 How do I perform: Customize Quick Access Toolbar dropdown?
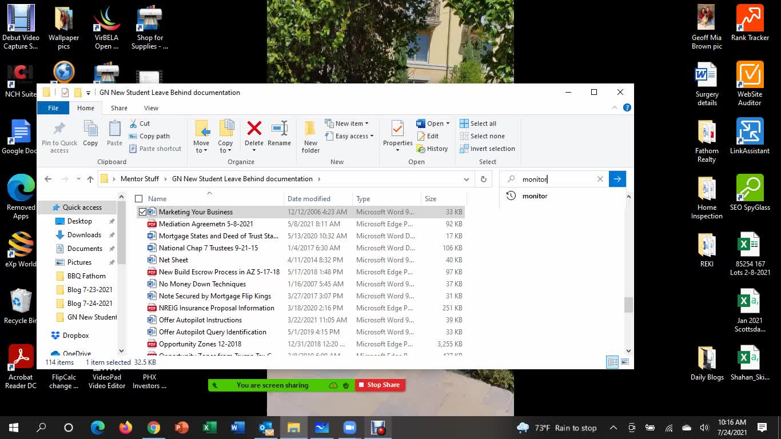[x=88, y=93]
